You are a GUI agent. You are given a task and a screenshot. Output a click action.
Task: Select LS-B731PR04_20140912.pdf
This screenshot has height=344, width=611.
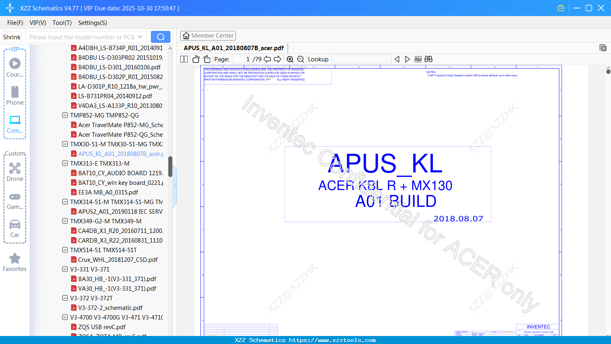pyautogui.click(x=112, y=96)
